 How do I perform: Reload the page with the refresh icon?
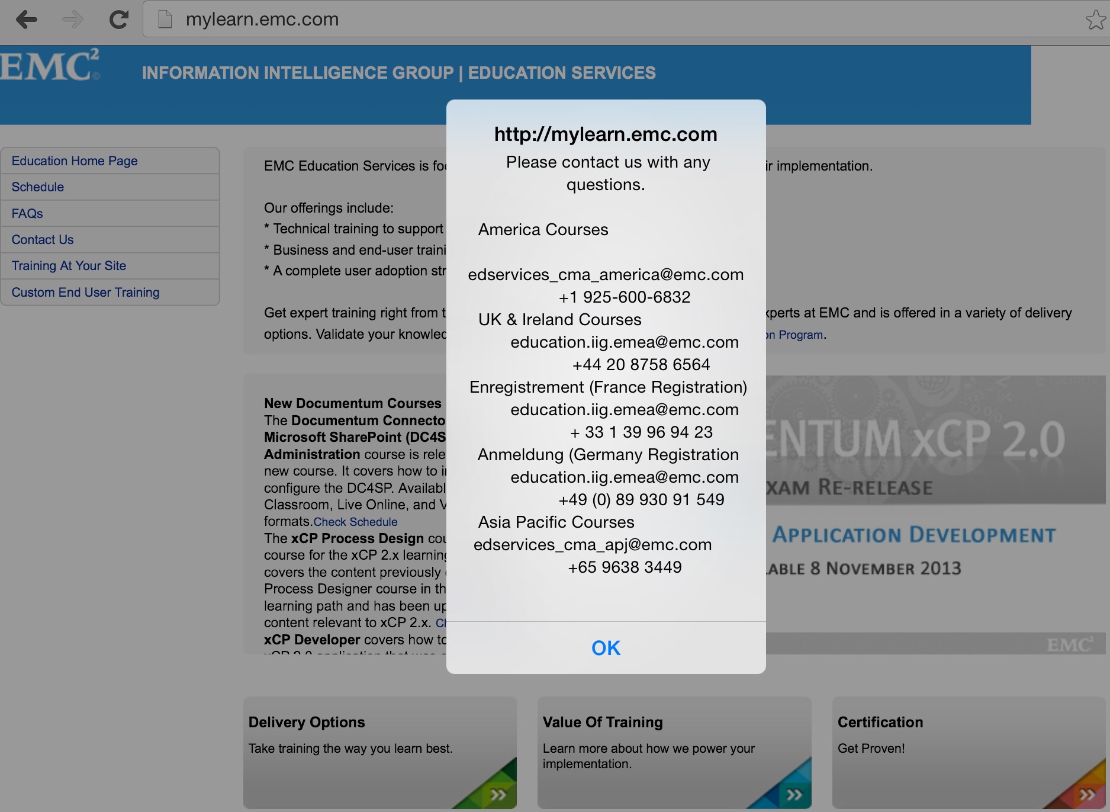[x=119, y=20]
